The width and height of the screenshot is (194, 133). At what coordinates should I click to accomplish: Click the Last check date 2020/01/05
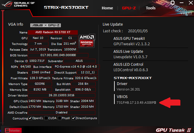pos(138,31)
